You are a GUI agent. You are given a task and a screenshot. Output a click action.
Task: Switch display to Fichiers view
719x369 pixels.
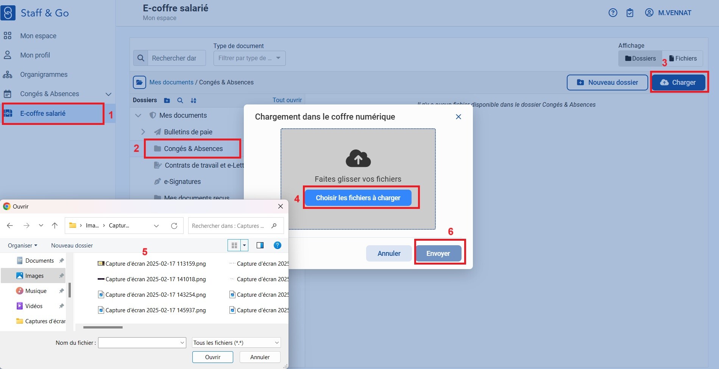click(x=683, y=58)
